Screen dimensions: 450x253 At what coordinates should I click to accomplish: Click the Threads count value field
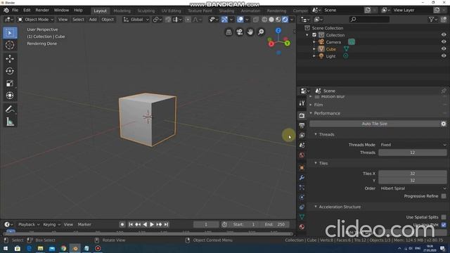click(413, 153)
